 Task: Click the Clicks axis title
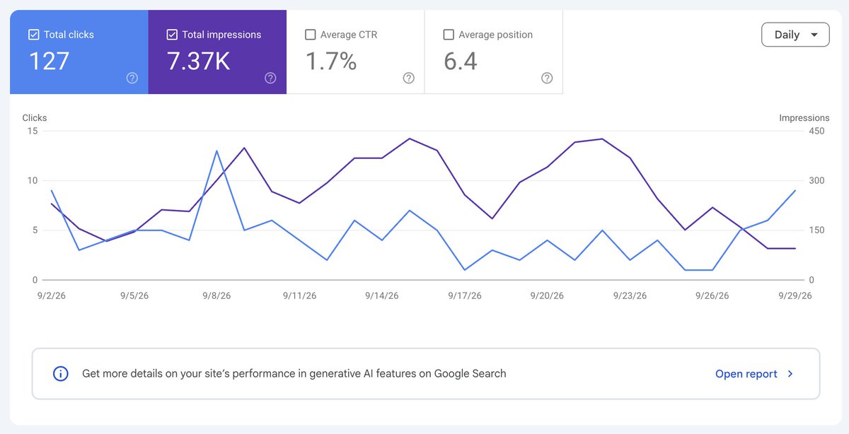click(35, 118)
